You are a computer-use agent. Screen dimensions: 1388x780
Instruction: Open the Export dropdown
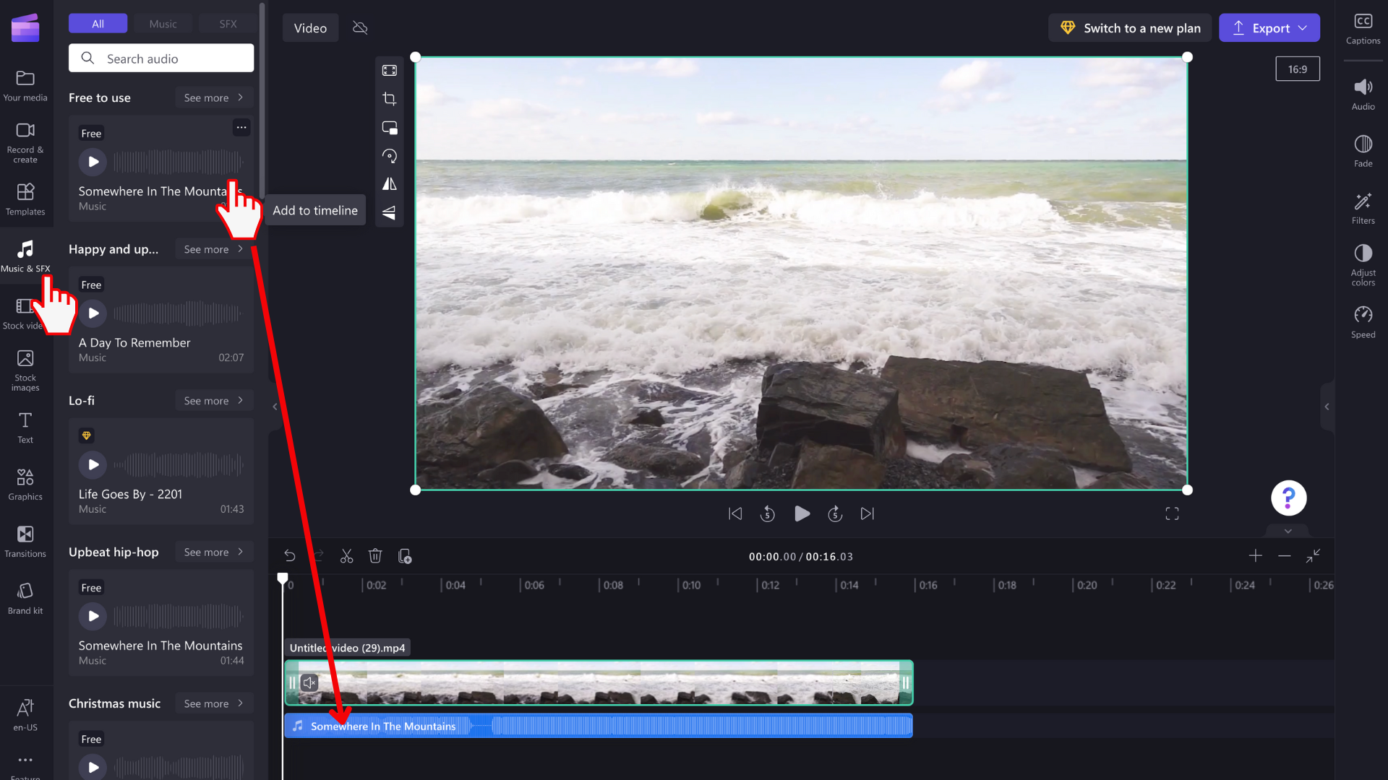(x=1269, y=28)
